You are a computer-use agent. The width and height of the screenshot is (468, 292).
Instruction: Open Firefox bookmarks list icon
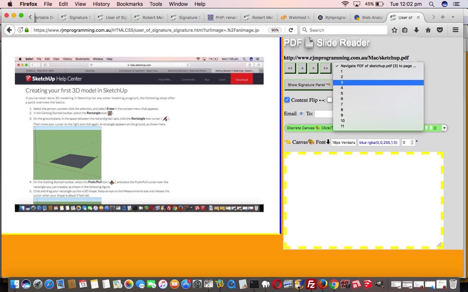[405, 30]
